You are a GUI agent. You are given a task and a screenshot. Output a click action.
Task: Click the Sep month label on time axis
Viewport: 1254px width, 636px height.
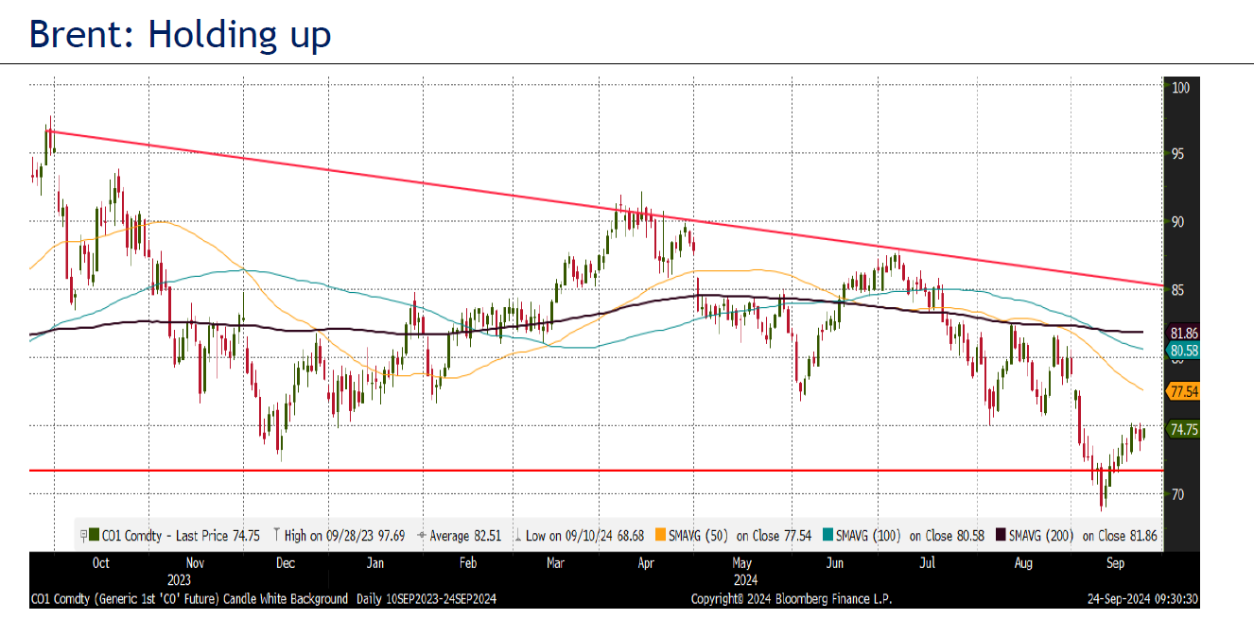[x=1116, y=563]
